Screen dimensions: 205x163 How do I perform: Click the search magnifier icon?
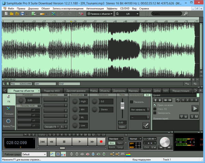coord(186,14)
